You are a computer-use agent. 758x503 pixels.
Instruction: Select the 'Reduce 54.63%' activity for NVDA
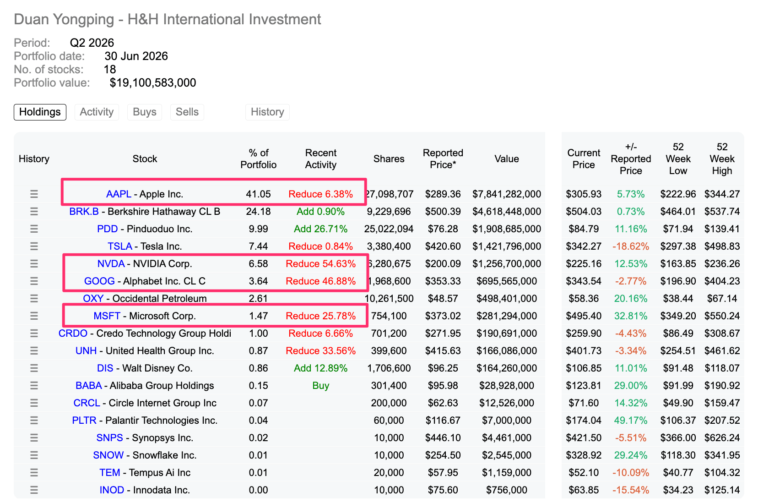[x=321, y=264]
